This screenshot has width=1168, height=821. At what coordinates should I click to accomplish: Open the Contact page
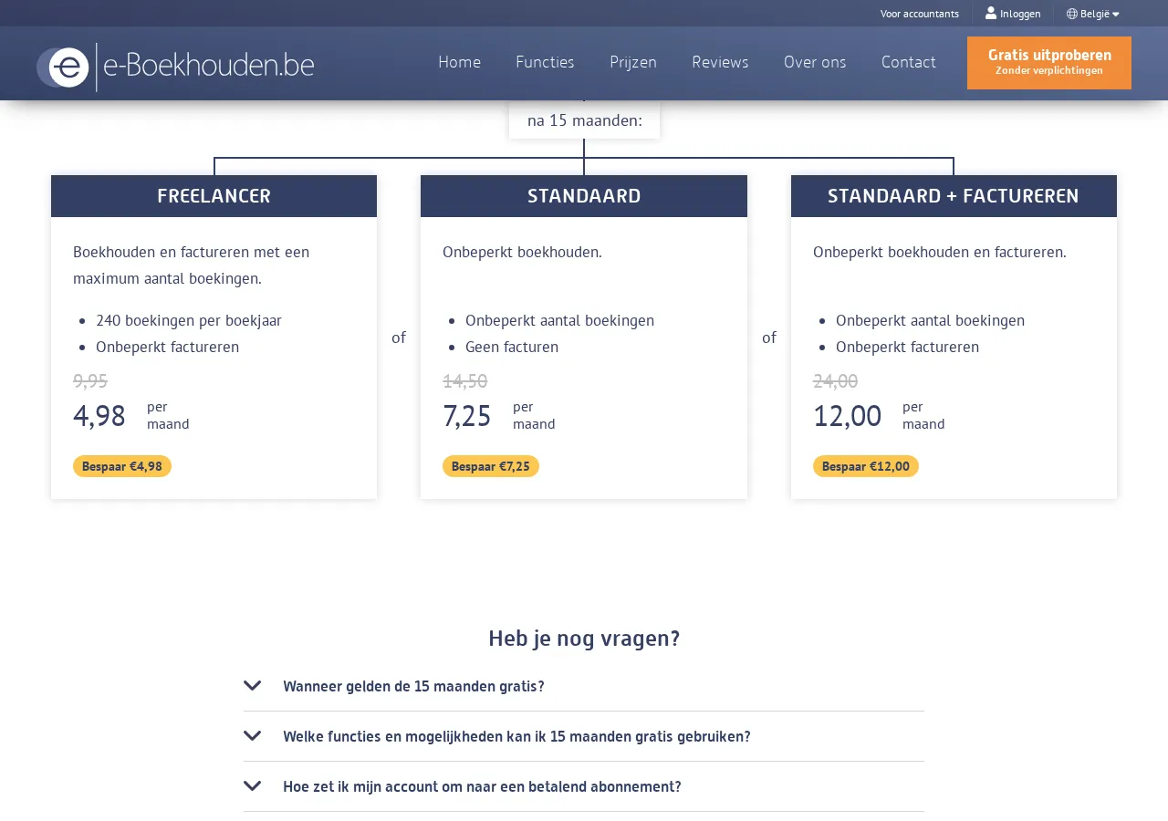909,62
